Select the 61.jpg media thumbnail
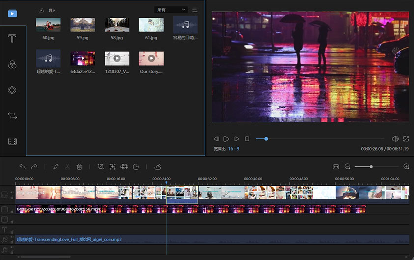 [x=151, y=25]
